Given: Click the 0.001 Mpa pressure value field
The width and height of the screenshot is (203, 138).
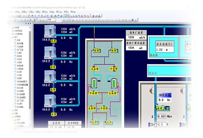Looking at the screenshot, I should click(x=162, y=116).
